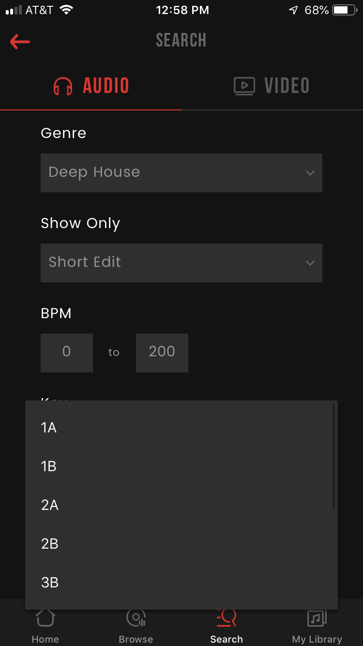The height and width of the screenshot is (646, 363).
Task: Tap the red Search icon in bottom bar
Action: coord(227,618)
